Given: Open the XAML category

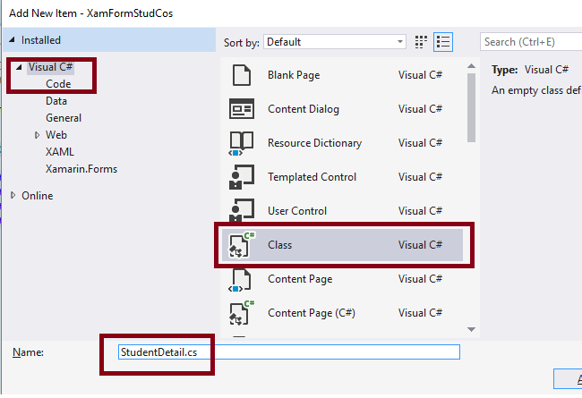Looking at the screenshot, I should coord(60,152).
